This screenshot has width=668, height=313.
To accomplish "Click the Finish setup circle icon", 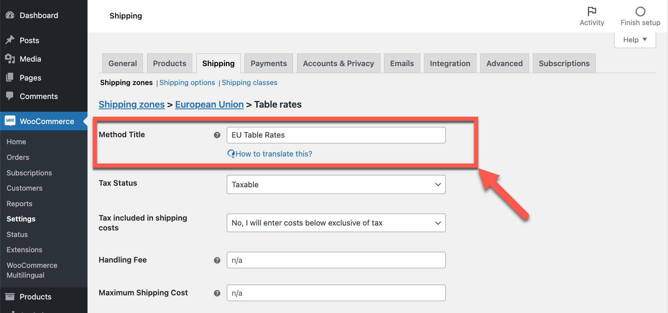I will tap(640, 11).
